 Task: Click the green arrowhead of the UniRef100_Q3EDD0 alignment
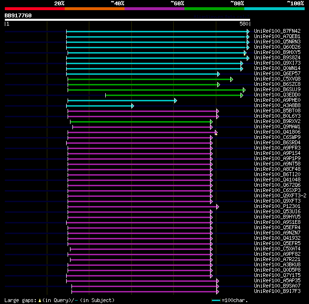pyautogui.click(x=242, y=95)
